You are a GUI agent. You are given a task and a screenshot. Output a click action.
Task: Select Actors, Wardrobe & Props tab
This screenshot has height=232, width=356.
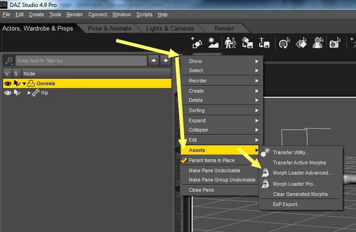37,28
